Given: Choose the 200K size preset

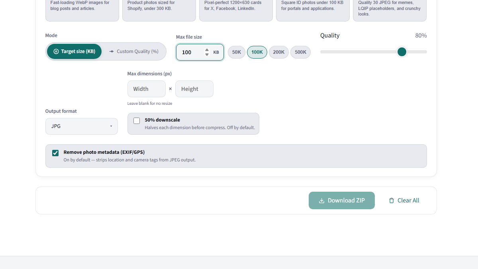Looking at the screenshot, I should [279, 52].
